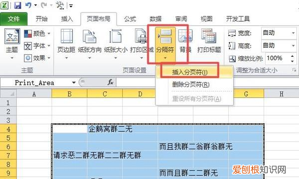Switch to the 数据 tab
This screenshot has height=179, width=299.
pos(155,19)
